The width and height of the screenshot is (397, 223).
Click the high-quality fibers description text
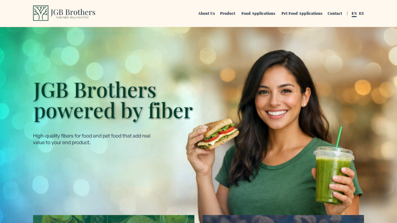pyautogui.click(x=91, y=139)
